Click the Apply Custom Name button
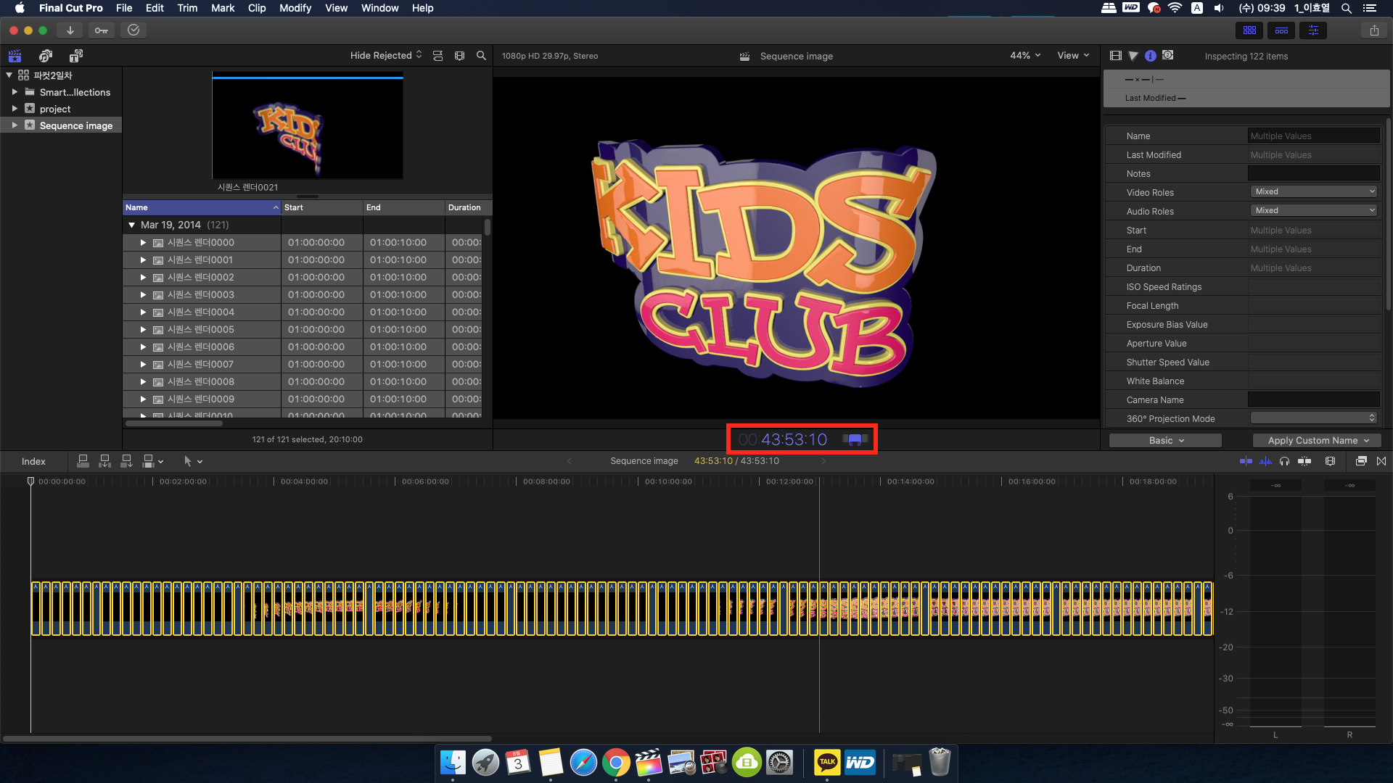Viewport: 1393px width, 783px height. [1317, 440]
